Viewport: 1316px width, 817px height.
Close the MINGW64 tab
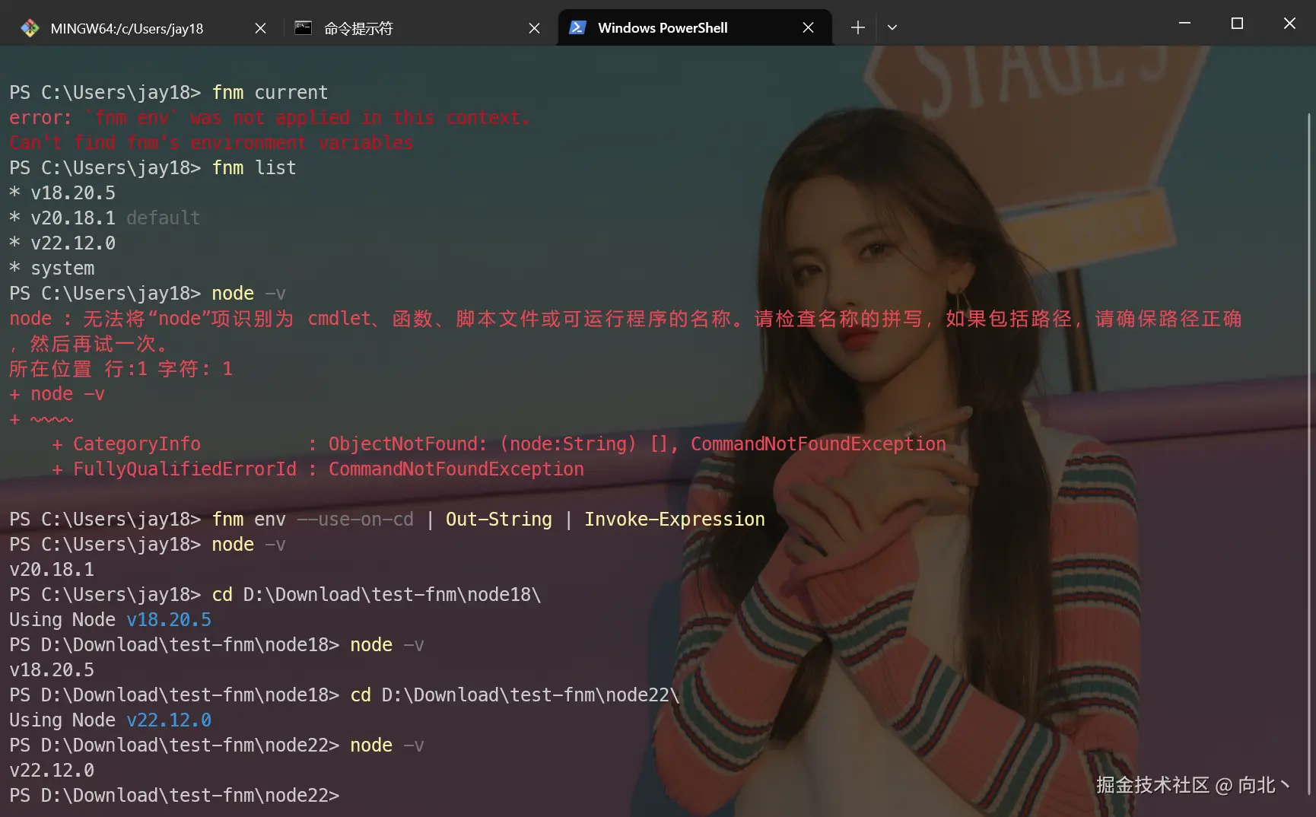tap(259, 27)
